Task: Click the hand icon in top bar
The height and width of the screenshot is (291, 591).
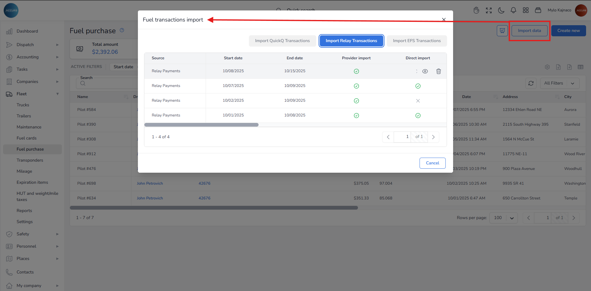Action: coord(476,10)
